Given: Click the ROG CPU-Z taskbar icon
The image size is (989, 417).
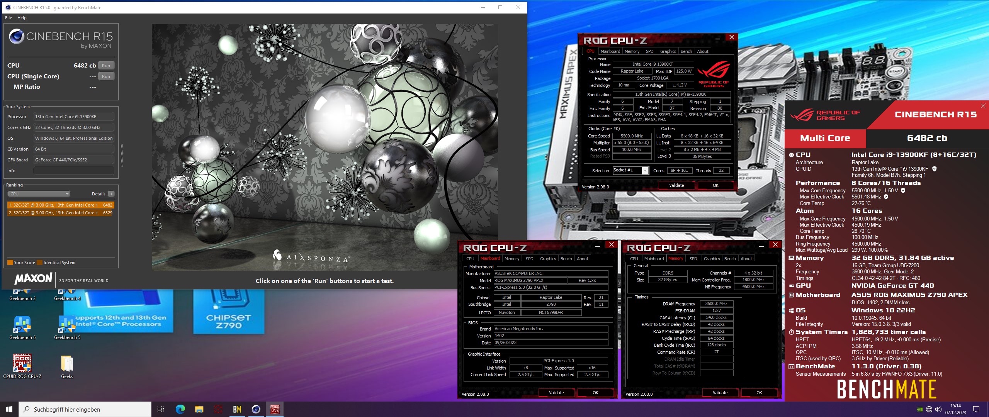Looking at the screenshot, I should [275, 409].
